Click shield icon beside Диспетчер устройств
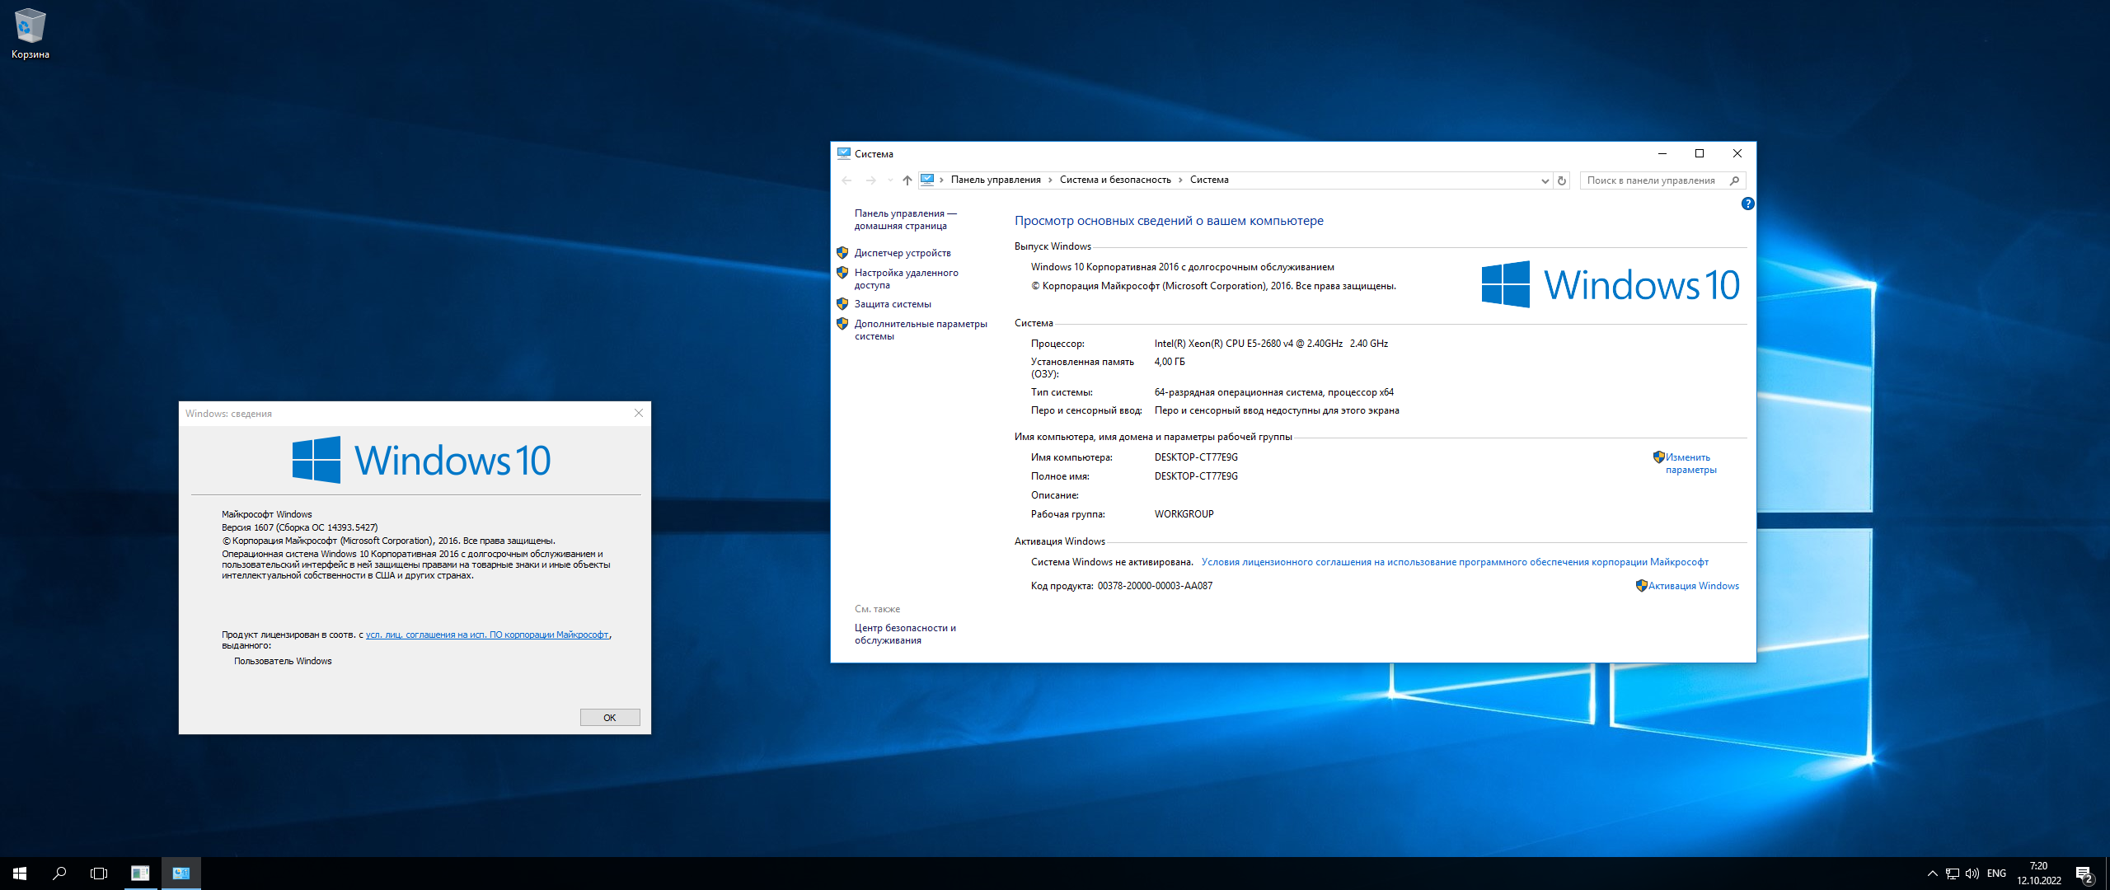Image resolution: width=2110 pixels, height=890 pixels. 842,252
